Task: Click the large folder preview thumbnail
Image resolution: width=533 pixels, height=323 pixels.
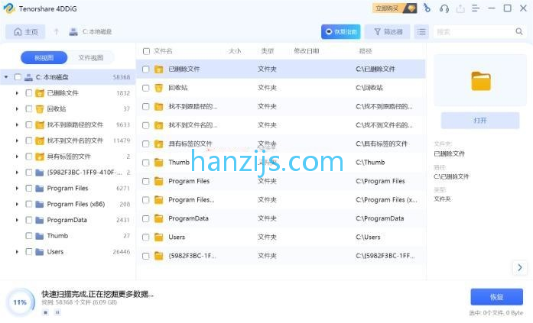Action: (481, 81)
